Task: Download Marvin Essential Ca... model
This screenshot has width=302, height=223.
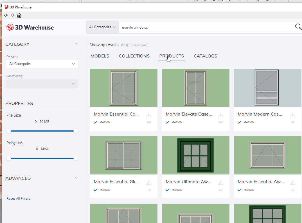Action: point(149,115)
